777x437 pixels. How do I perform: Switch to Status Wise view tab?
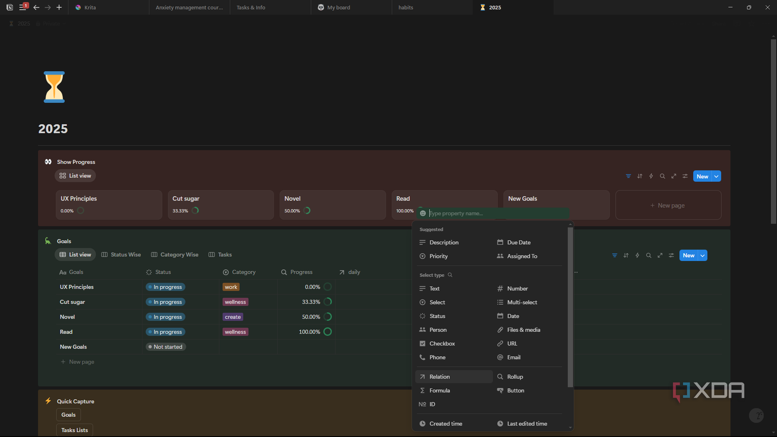tap(121, 255)
